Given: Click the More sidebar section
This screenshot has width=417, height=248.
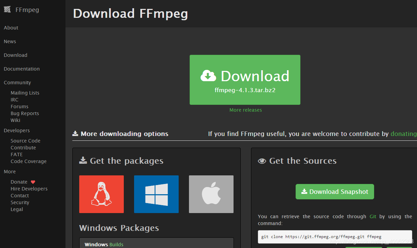Looking at the screenshot, I should (x=10, y=172).
